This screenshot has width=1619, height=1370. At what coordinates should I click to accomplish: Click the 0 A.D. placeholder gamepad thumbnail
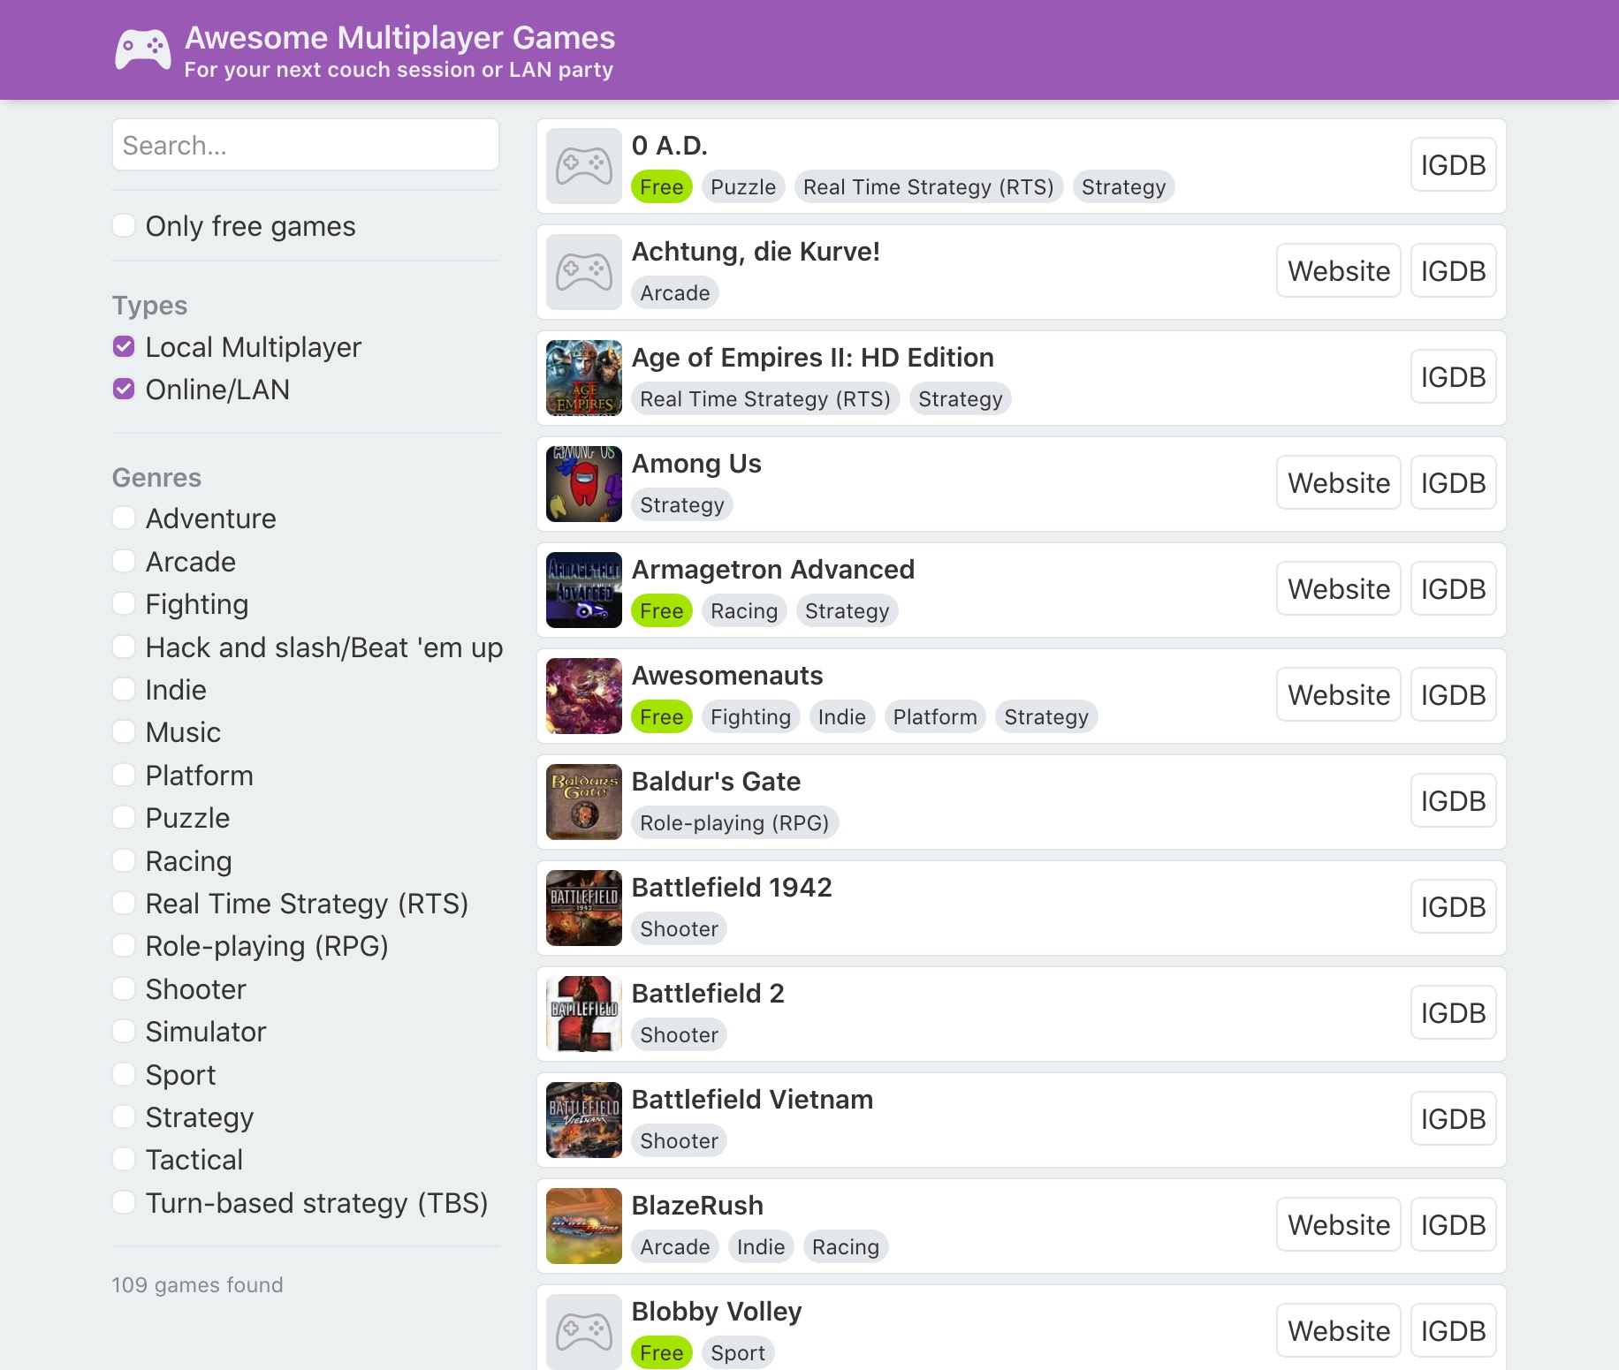(x=584, y=166)
